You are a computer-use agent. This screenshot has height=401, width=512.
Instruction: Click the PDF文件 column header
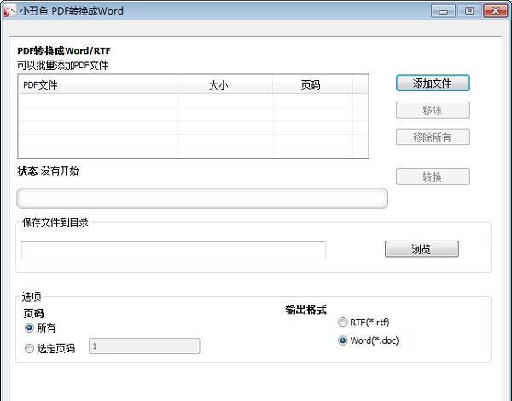coord(98,85)
